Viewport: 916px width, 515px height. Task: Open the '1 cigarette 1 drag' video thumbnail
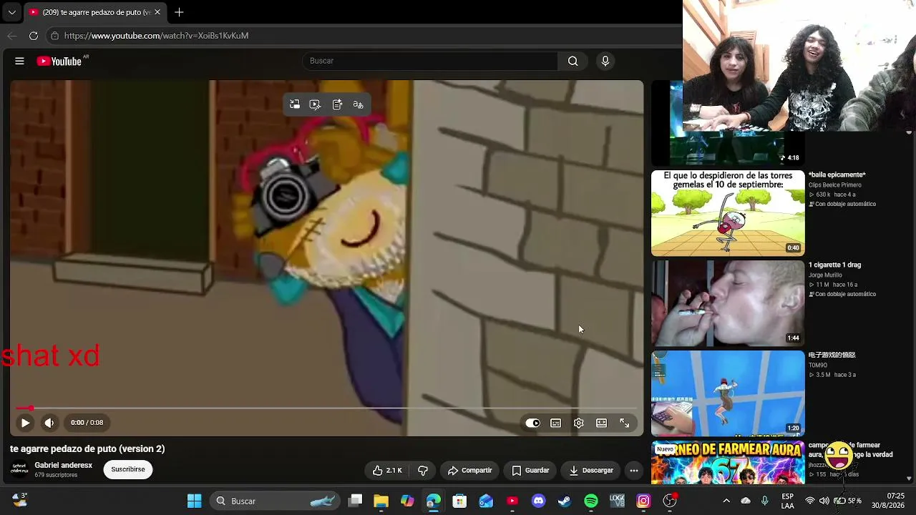(x=728, y=303)
